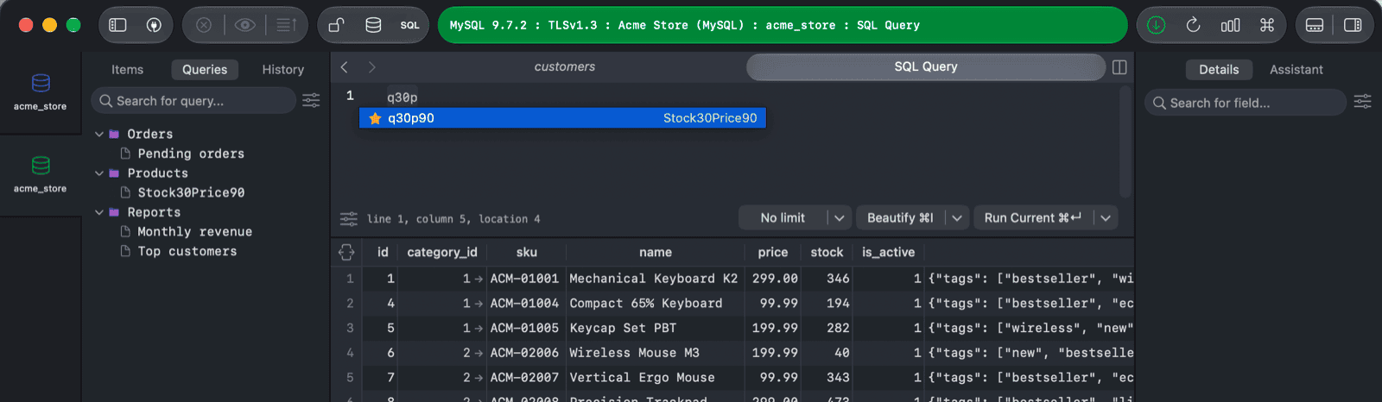Click the SQL editor vertical scrollbar
1382x402 pixels.
coord(1125,142)
